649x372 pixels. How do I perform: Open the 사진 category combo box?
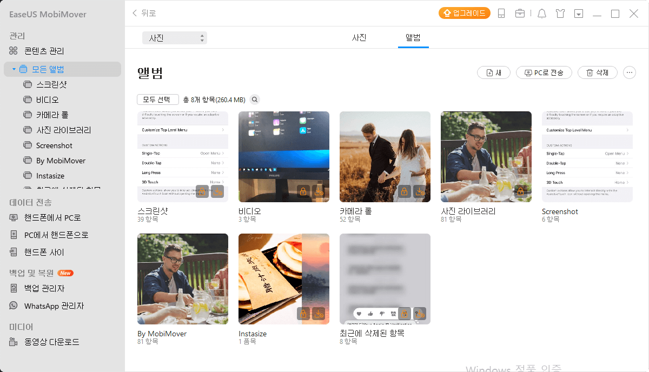tap(174, 38)
